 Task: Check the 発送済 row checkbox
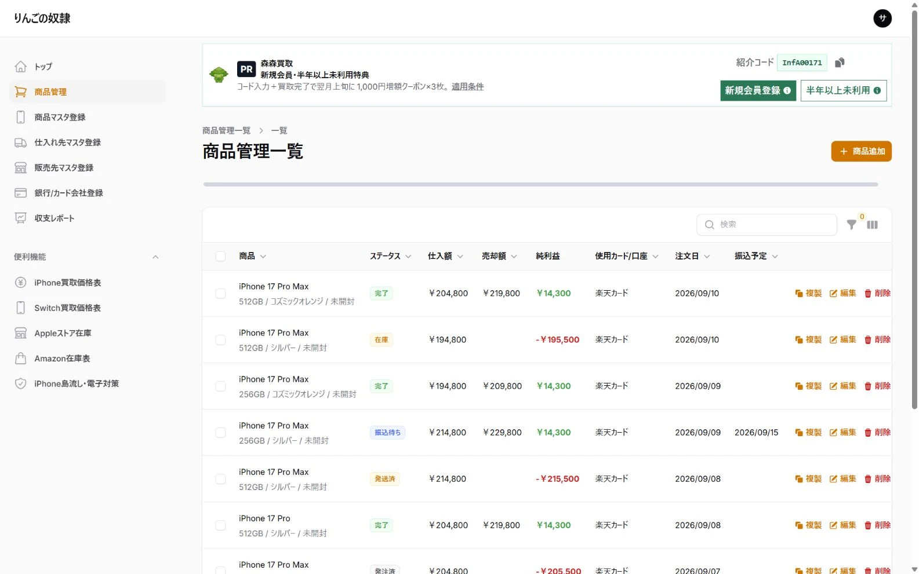coord(220,478)
